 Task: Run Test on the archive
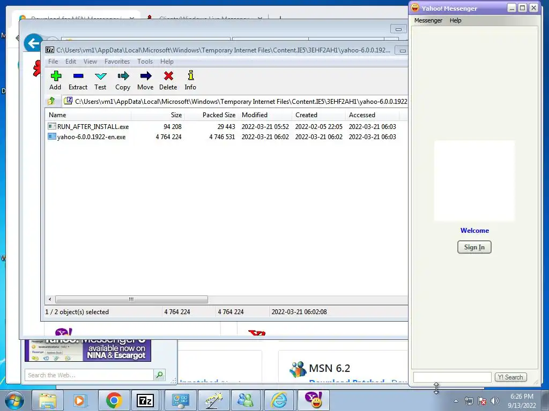[x=100, y=80]
